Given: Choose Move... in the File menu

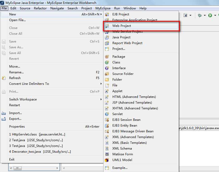Looking at the screenshot, I should [x=52, y=67].
